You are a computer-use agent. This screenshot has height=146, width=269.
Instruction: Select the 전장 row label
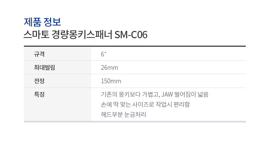click(x=39, y=81)
